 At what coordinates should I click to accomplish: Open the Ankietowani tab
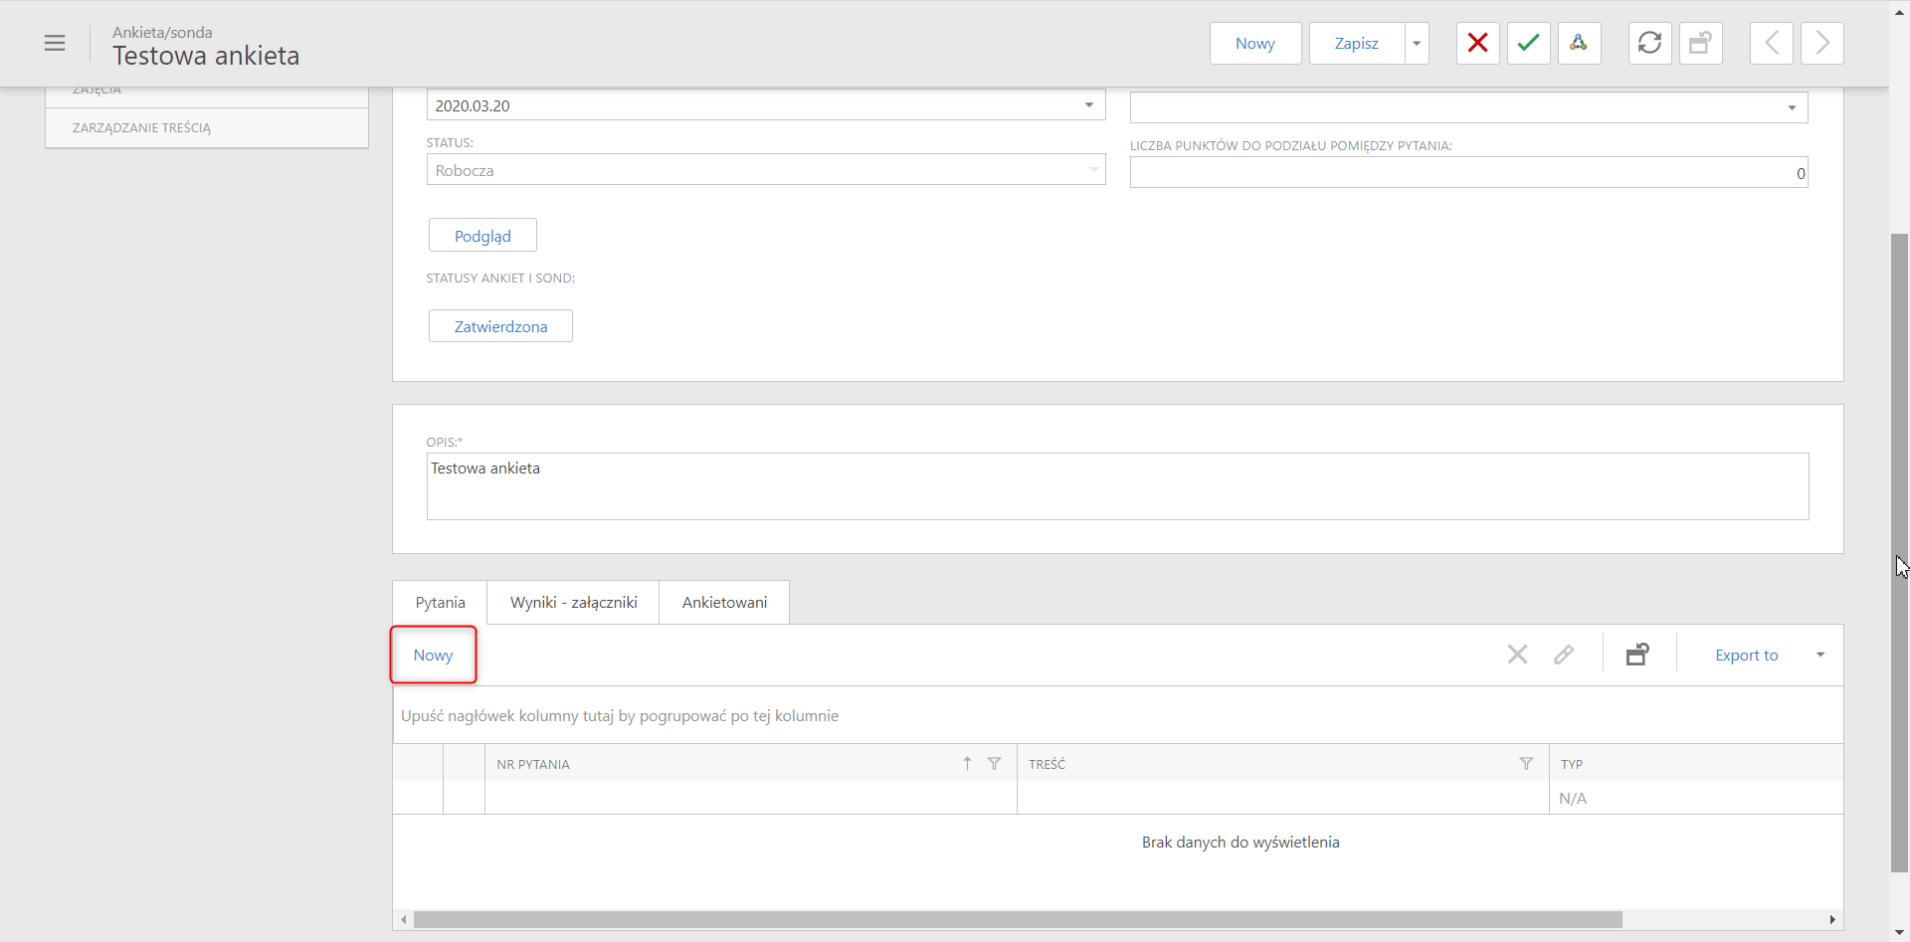[724, 602]
